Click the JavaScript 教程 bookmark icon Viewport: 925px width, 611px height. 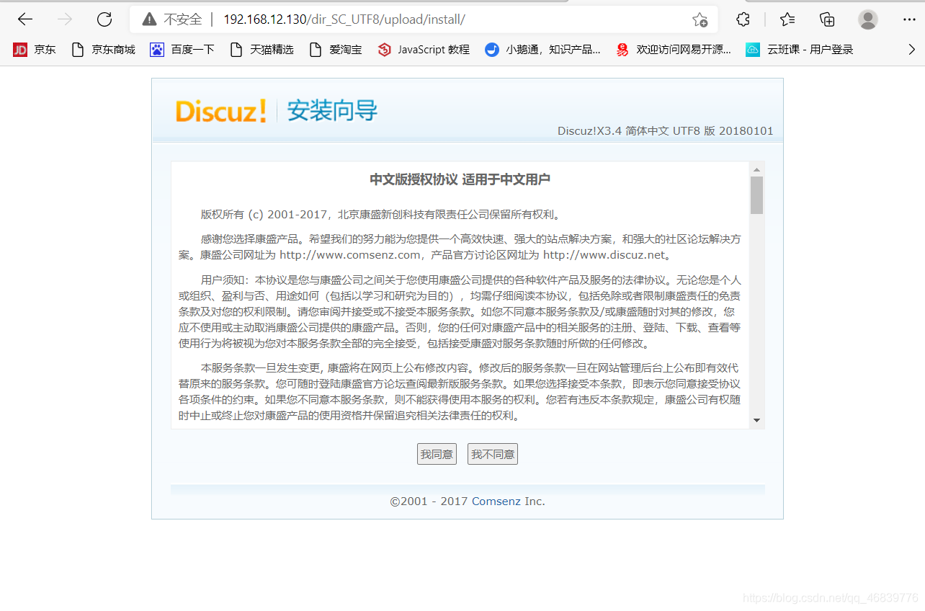pyautogui.click(x=383, y=49)
